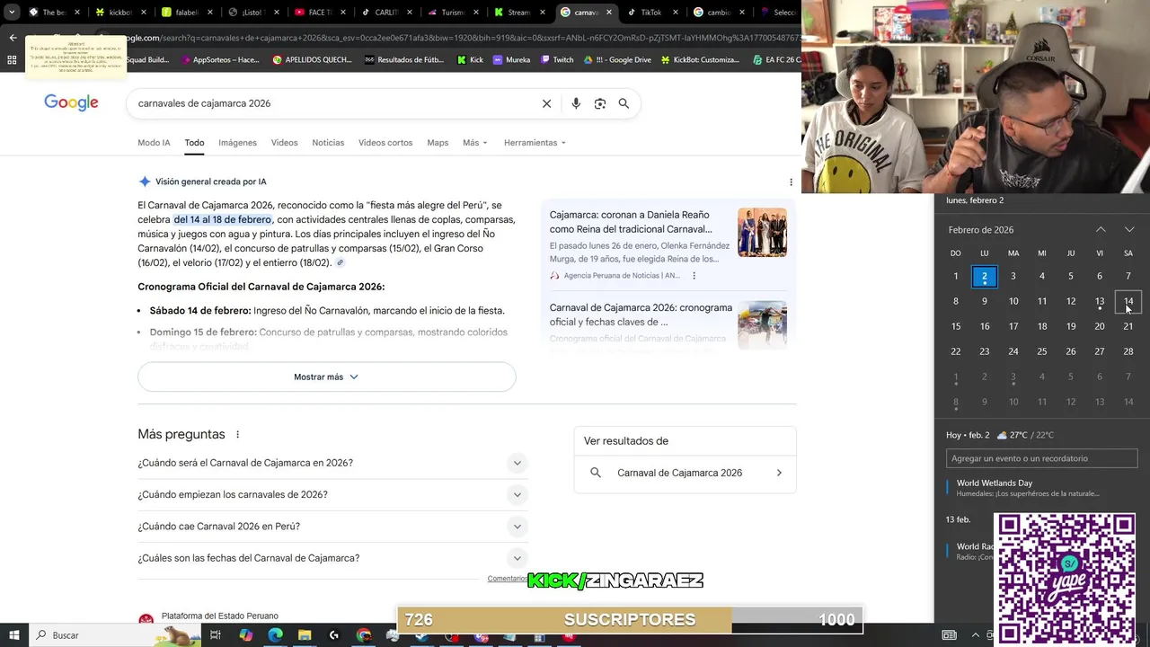Open Chrome apps grid in bookmarks bar

(x=12, y=60)
